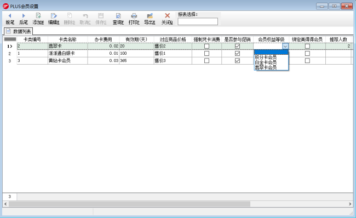Viewport: 356px width, 218px height.
Task: Click the 100 validity days cell
Action: pyautogui.click(x=136, y=53)
